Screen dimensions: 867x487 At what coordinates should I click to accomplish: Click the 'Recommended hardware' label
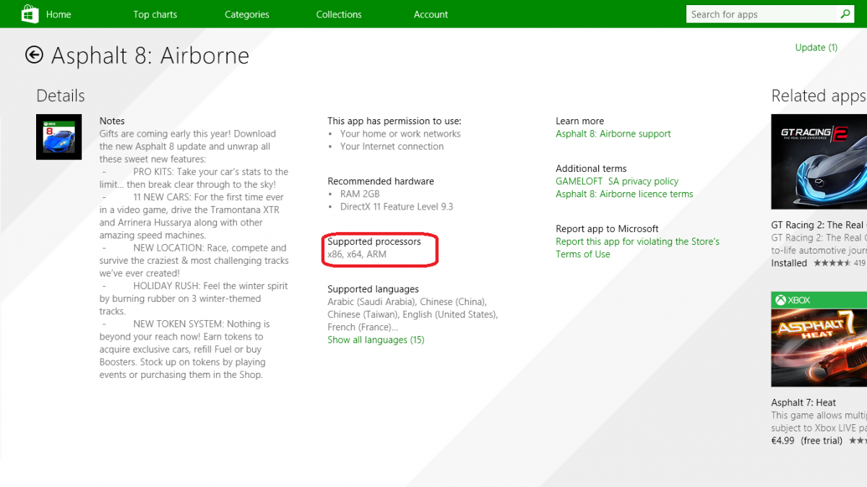click(x=381, y=181)
